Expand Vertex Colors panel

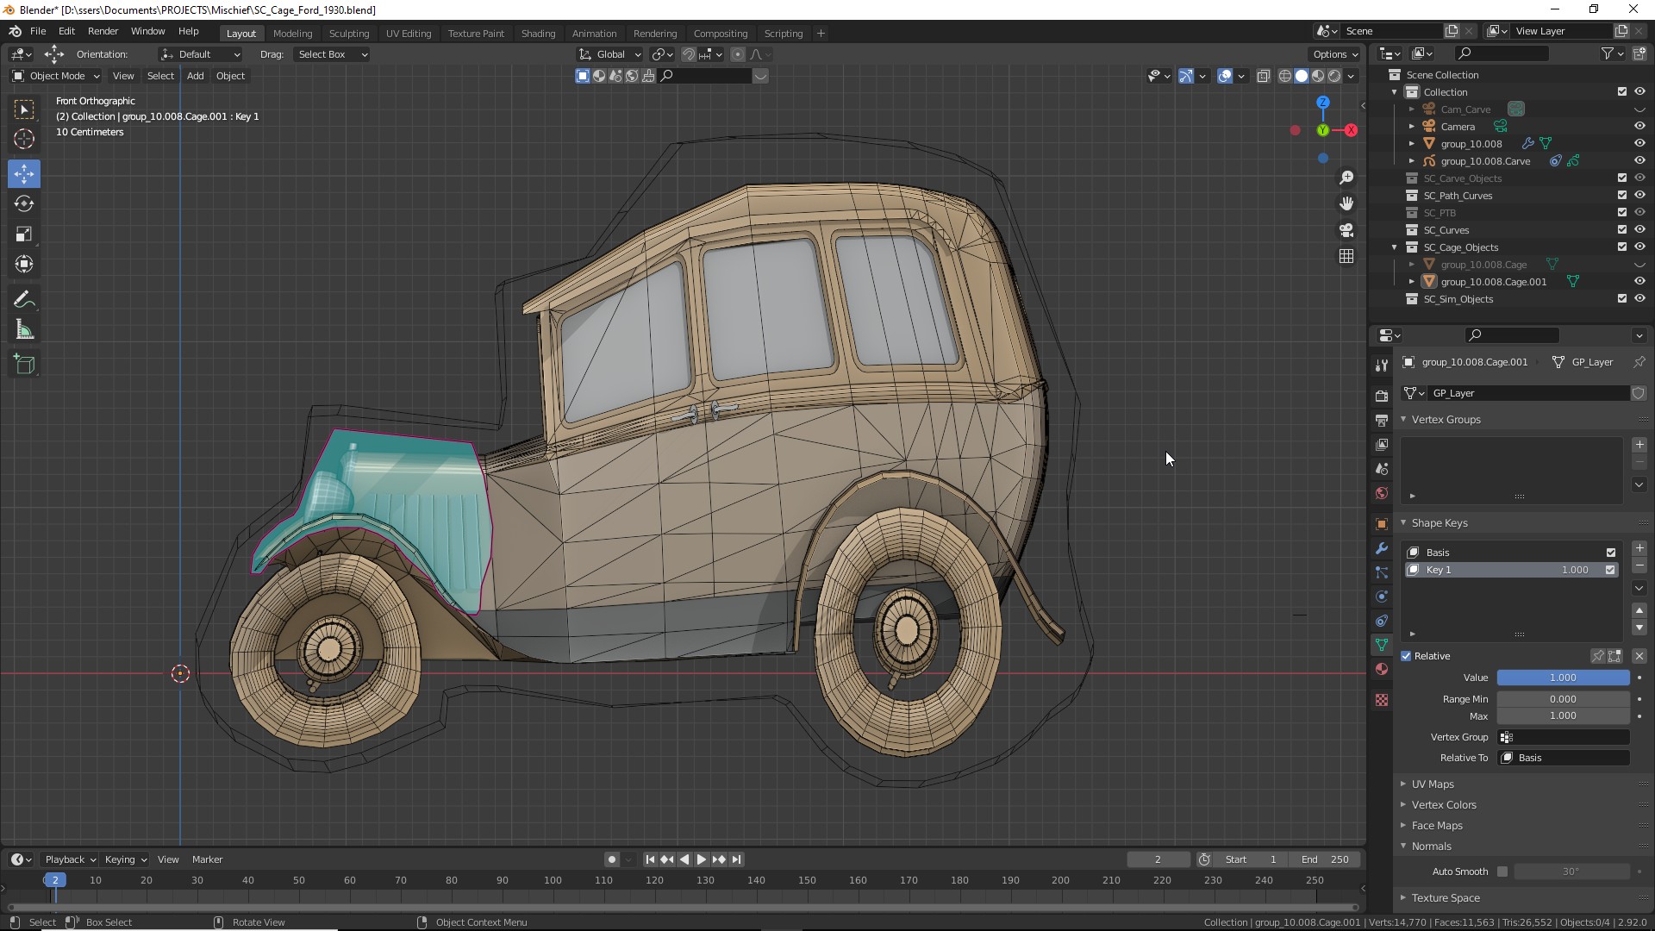pos(1444,804)
